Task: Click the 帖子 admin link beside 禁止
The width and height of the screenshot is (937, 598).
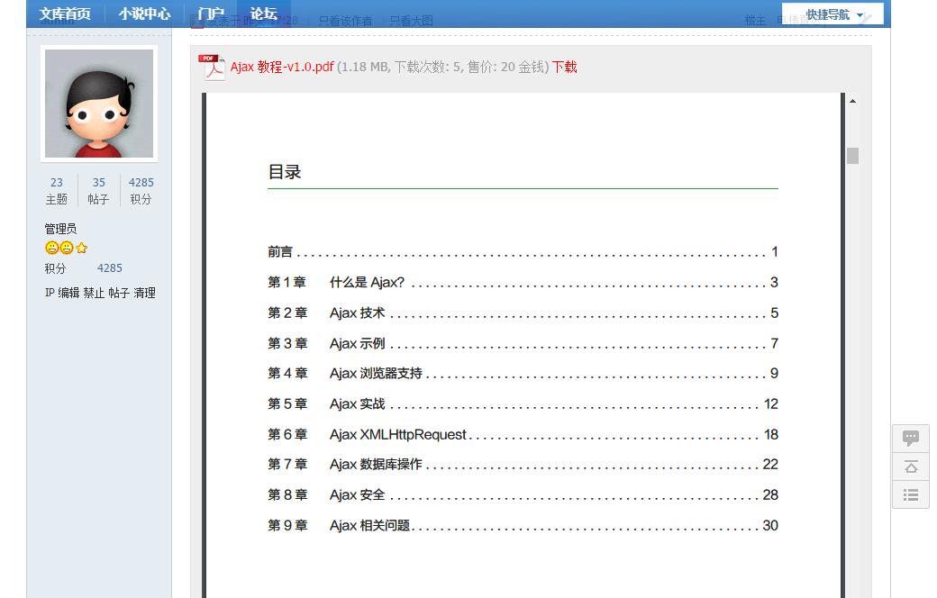Action: pos(119,293)
